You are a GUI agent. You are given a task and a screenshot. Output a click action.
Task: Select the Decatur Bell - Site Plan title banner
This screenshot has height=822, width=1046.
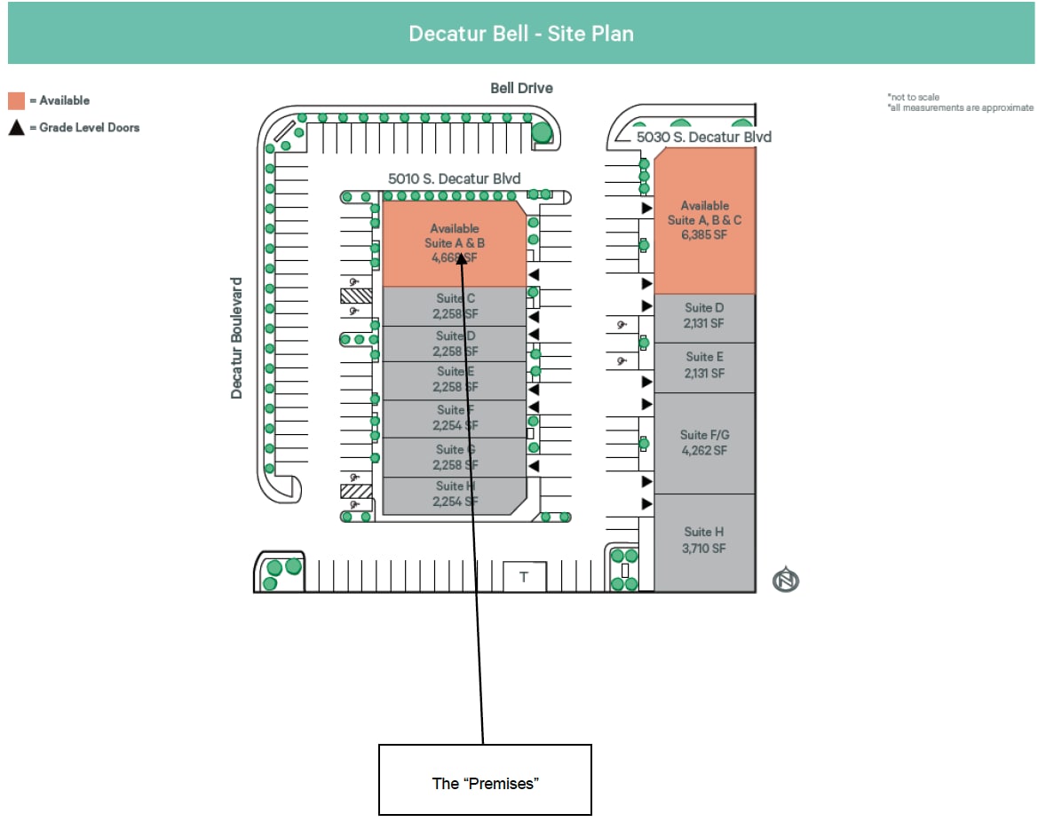[521, 33]
